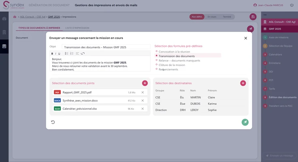
Task: Click the home icon in breadcrumb
Action: 15,17
